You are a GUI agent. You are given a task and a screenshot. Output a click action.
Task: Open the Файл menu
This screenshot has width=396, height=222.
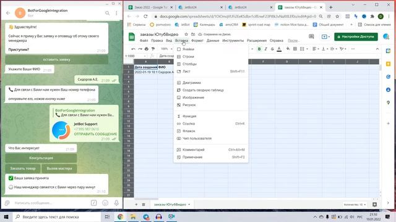[x=144, y=41]
